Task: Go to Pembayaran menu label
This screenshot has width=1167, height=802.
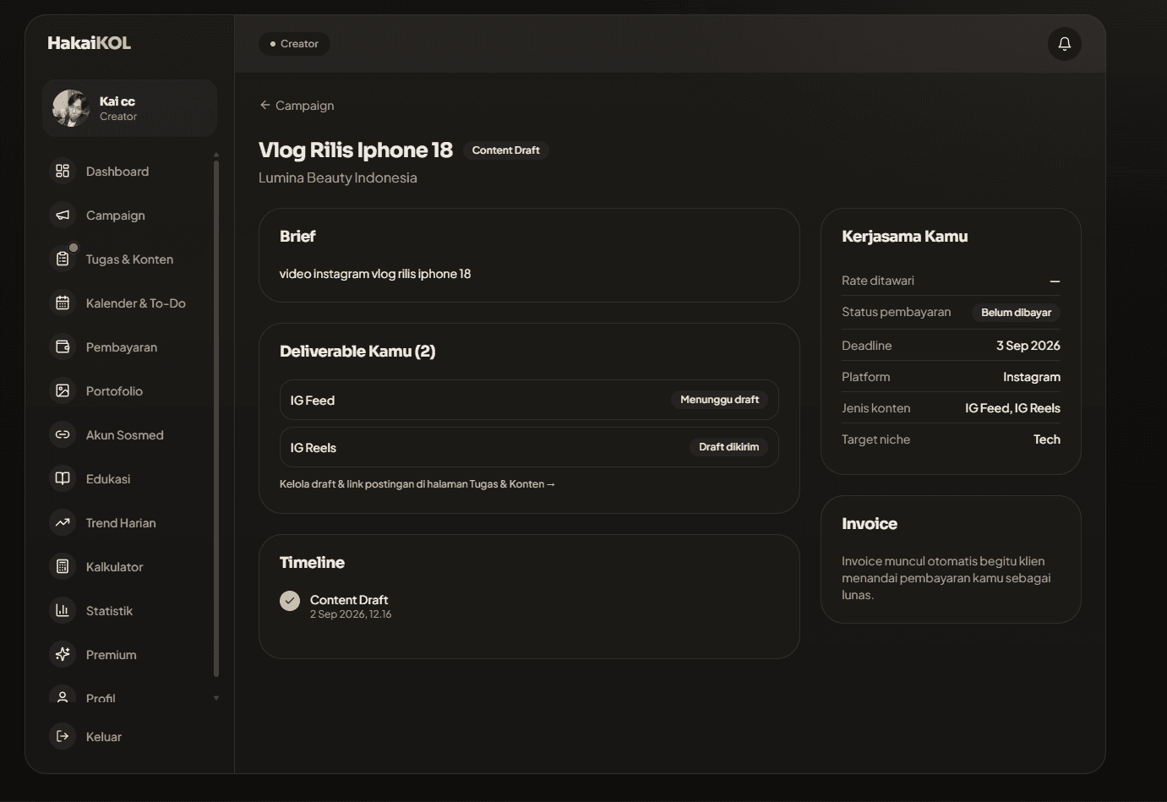Action: (x=122, y=347)
